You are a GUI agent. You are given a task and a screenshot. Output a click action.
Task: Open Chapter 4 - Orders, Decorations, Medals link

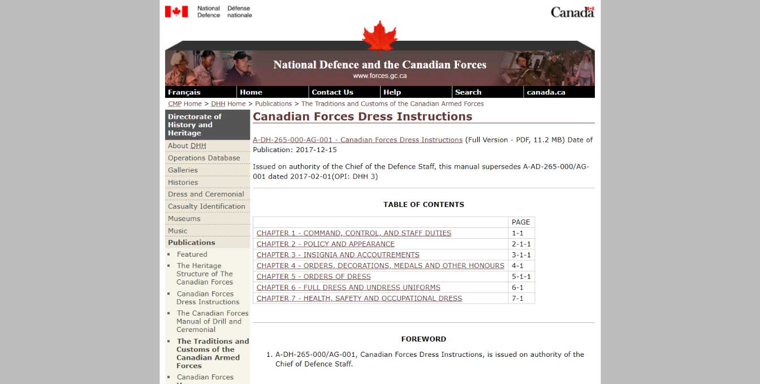tap(380, 266)
